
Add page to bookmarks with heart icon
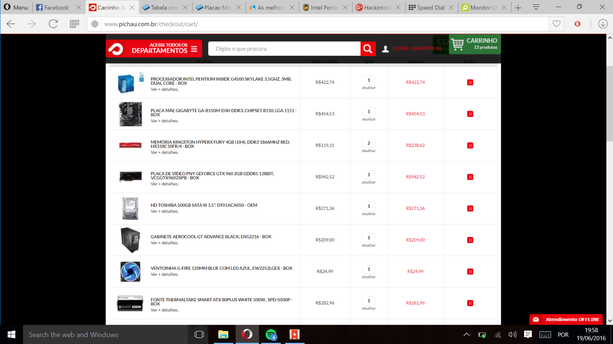(556, 24)
